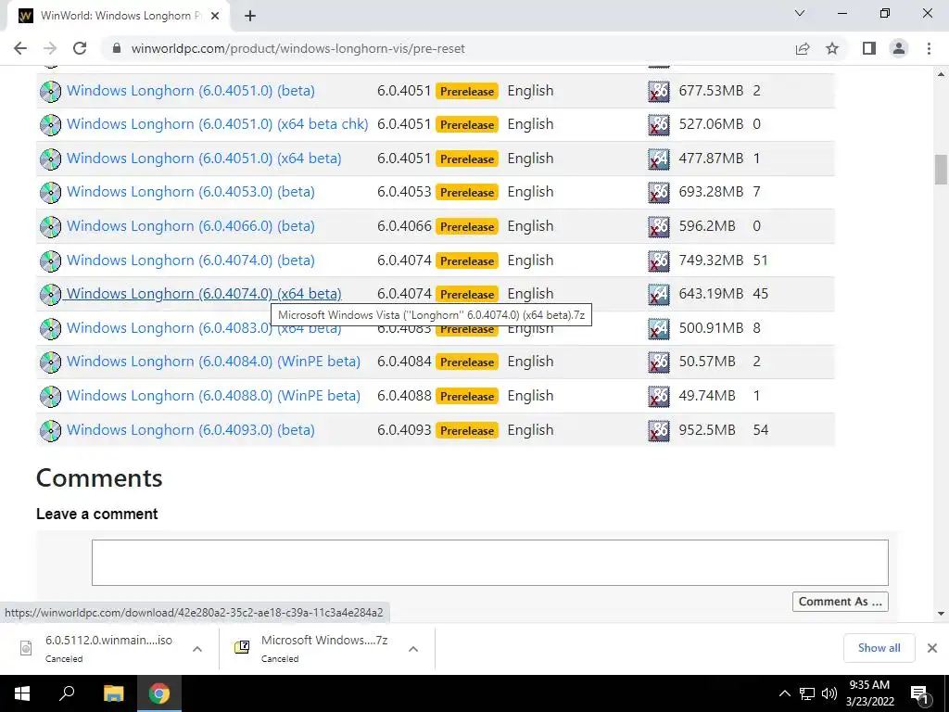The image size is (949, 712).
Task: Open Windows Longhorn (6.0.4053.0) (beta) link
Action: [191, 192]
